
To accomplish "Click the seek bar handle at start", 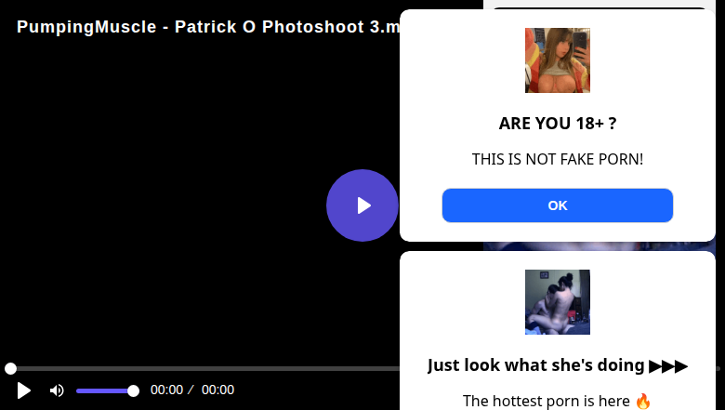I will [x=10, y=369].
